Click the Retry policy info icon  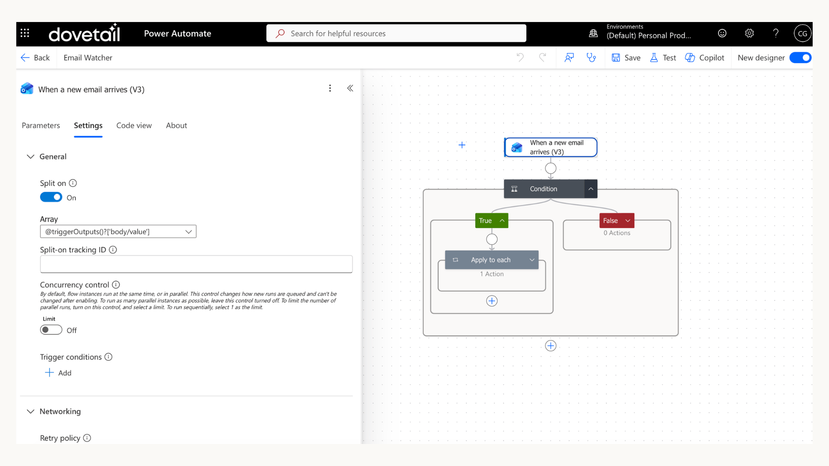click(87, 438)
